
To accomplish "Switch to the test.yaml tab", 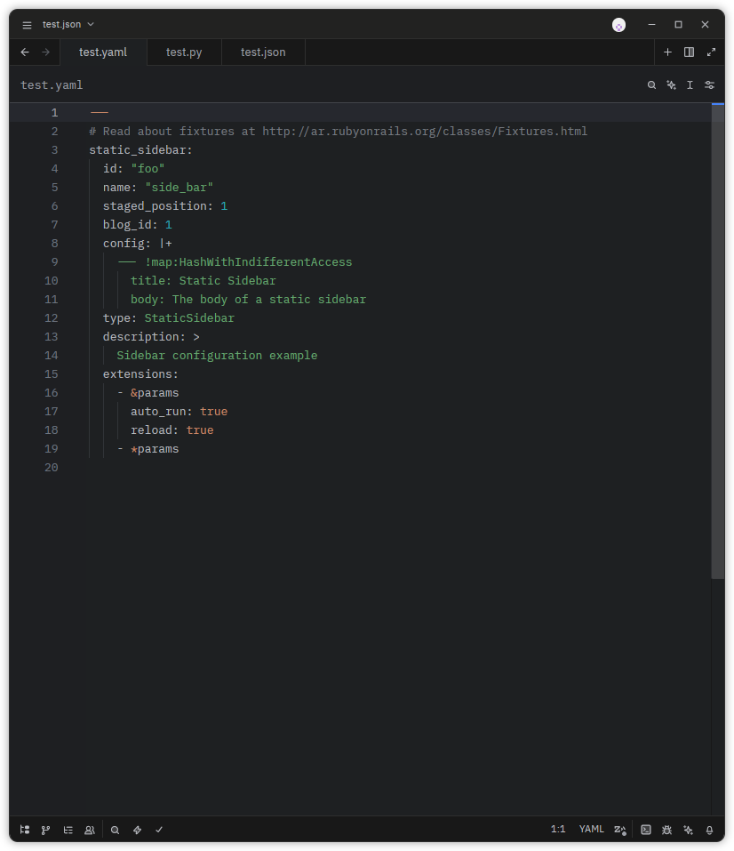I will pos(103,52).
